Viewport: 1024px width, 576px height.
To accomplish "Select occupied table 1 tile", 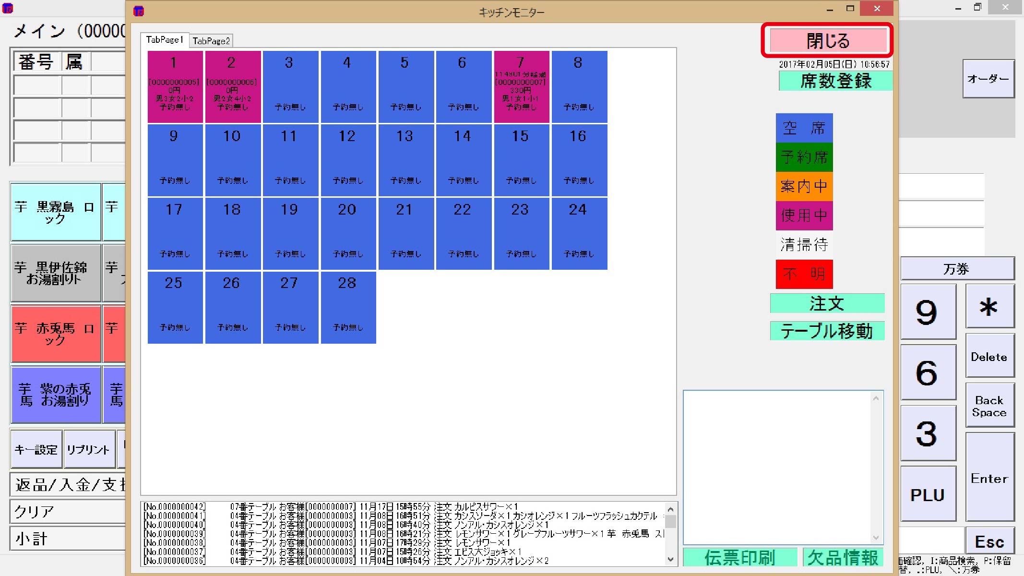I will point(175,87).
